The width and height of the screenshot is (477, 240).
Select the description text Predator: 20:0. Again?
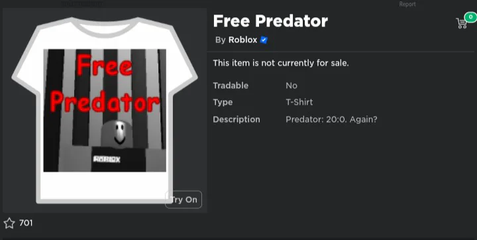pyautogui.click(x=331, y=119)
